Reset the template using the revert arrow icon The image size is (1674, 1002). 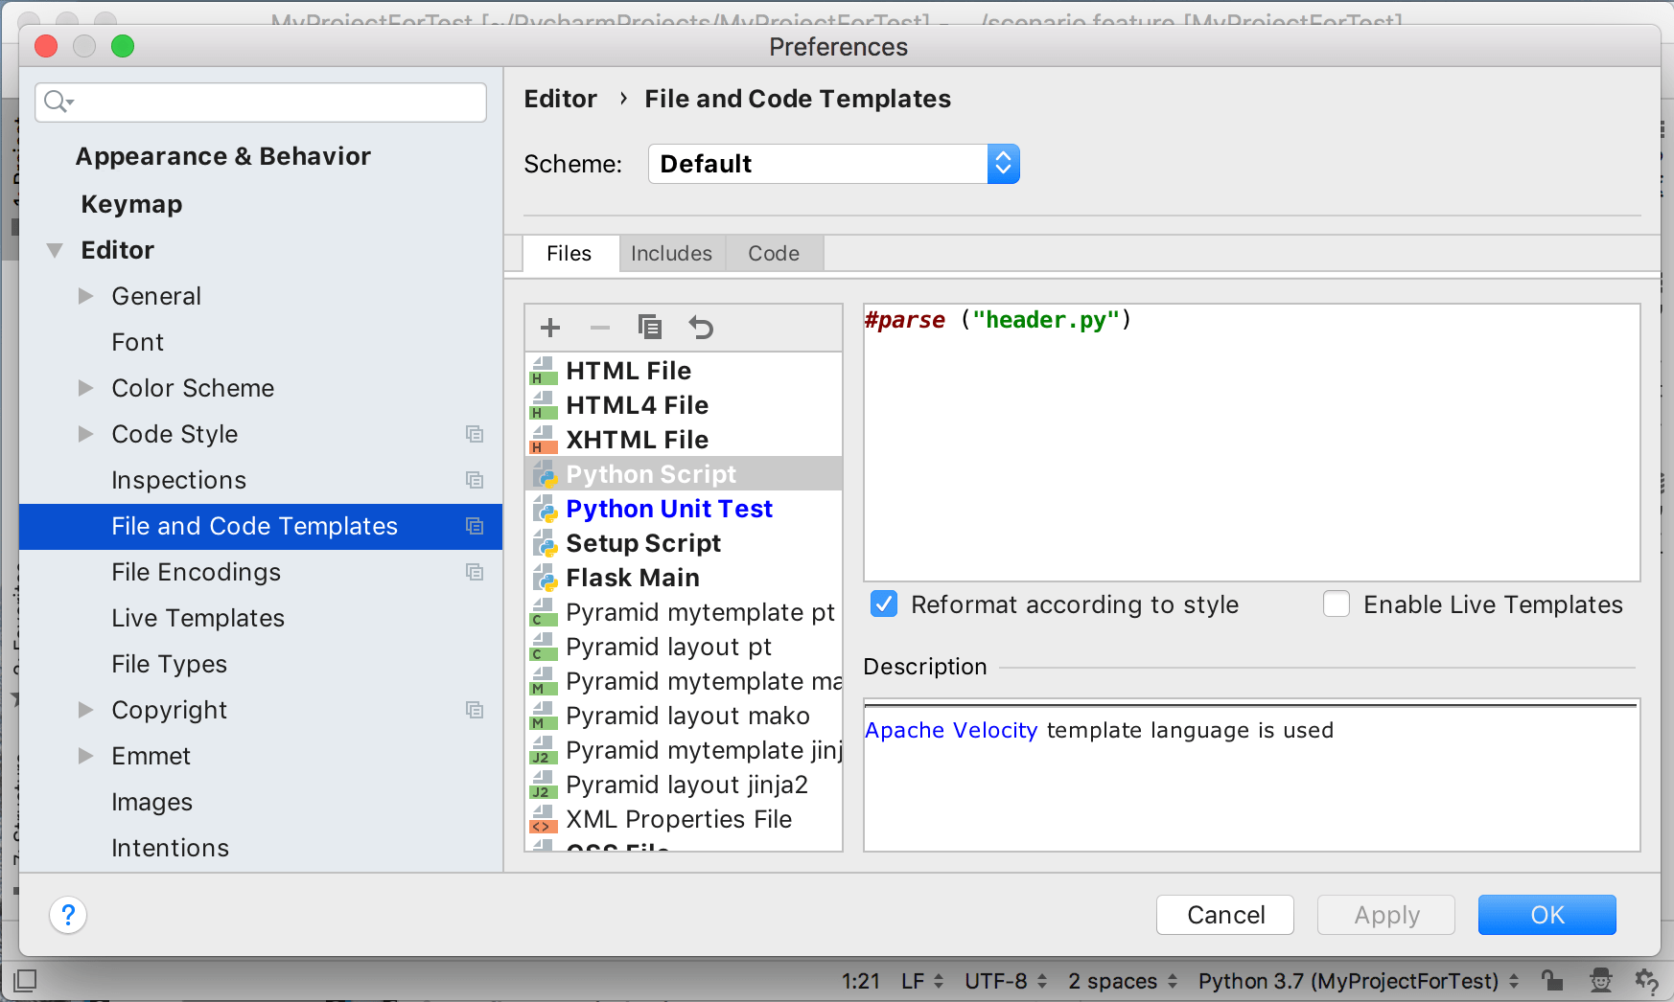point(702,327)
